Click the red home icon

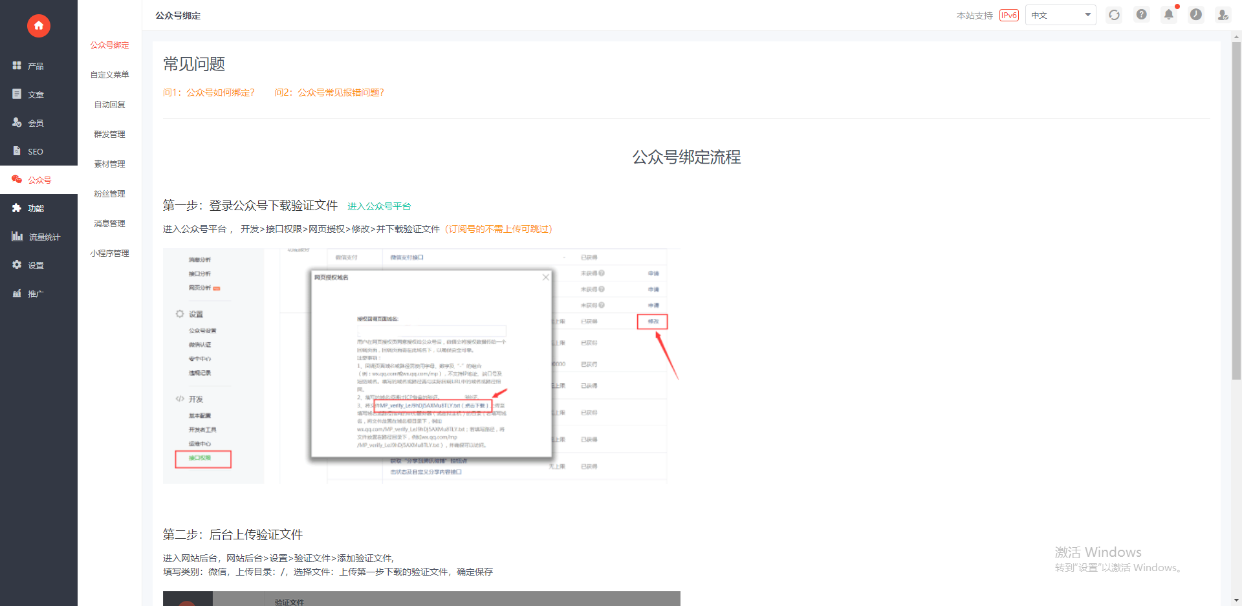point(39,26)
